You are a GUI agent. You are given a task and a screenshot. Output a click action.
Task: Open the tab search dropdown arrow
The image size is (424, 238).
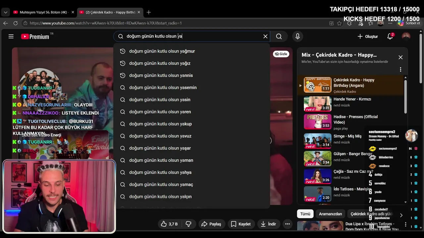5,12
